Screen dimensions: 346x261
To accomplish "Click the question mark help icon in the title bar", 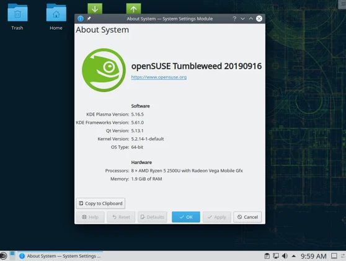I will (234, 19).
